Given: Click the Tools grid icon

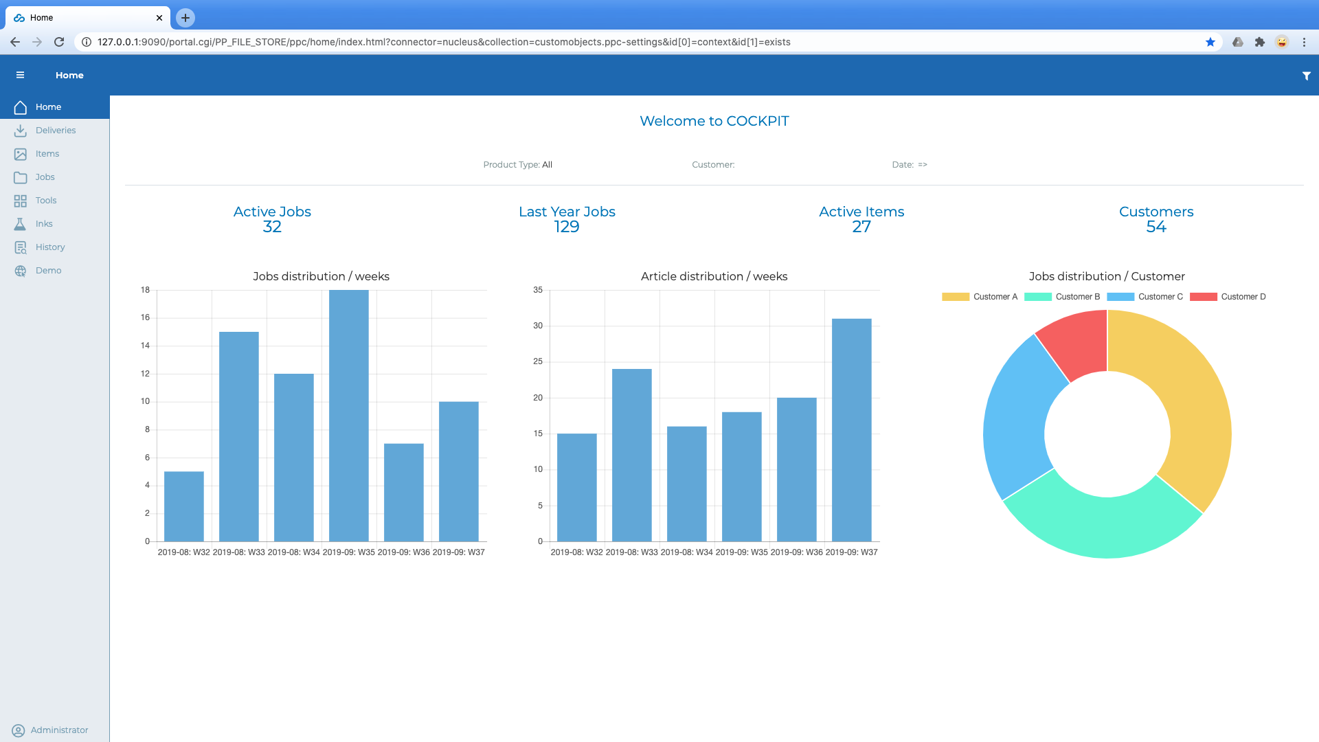Looking at the screenshot, I should coord(21,201).
